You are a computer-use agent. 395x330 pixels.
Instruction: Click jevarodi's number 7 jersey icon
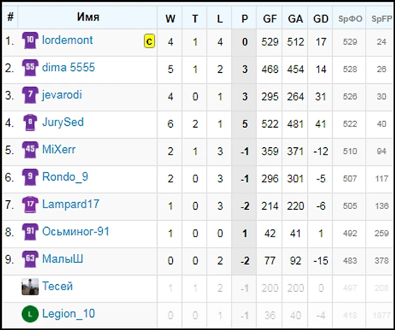[x=30, y=95]
